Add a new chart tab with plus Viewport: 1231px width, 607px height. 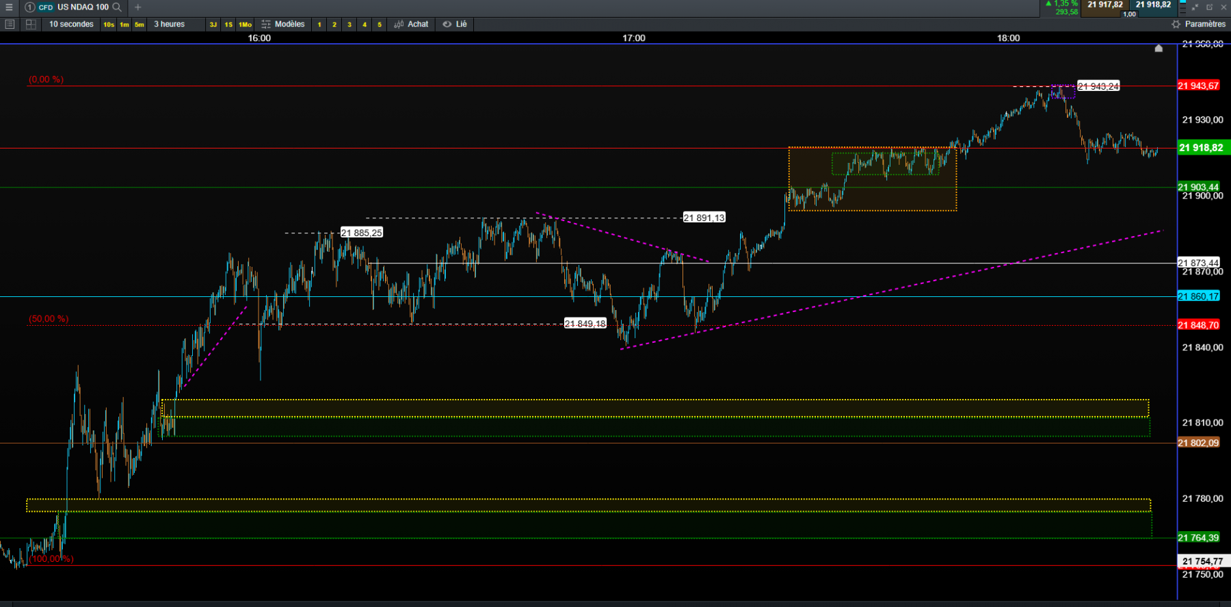click(137, 7)
